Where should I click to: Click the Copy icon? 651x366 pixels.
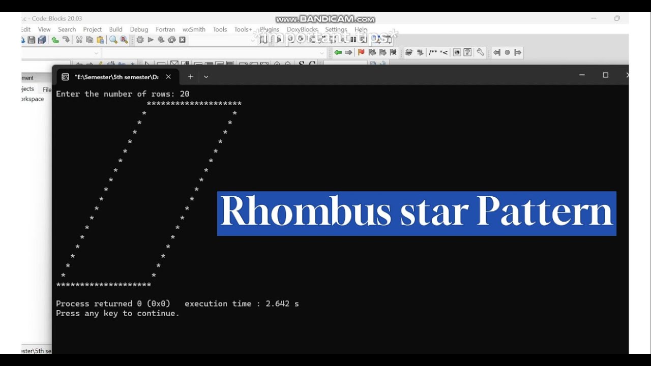click(x=90, y=40)
